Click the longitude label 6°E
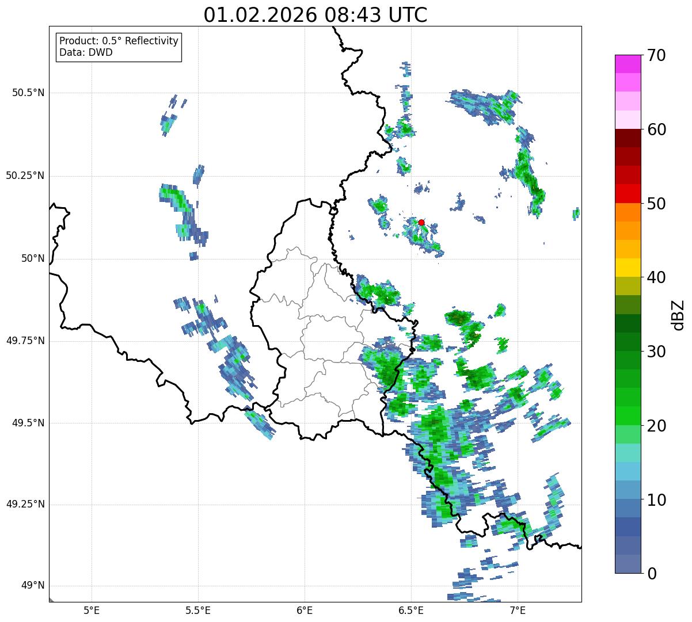The height and width of the screenshot is (622, 692). [305, 610]
